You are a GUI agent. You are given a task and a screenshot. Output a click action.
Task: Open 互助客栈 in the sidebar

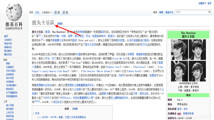click(x=10, y=75)
